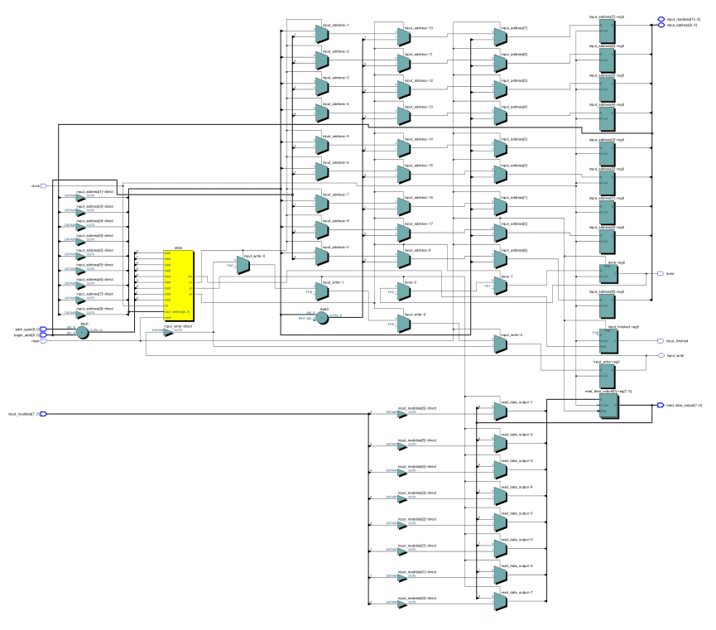Select the input_address[3]~reg0 register block
Viewport: 716px width, 630px height.
pos(608,154)
